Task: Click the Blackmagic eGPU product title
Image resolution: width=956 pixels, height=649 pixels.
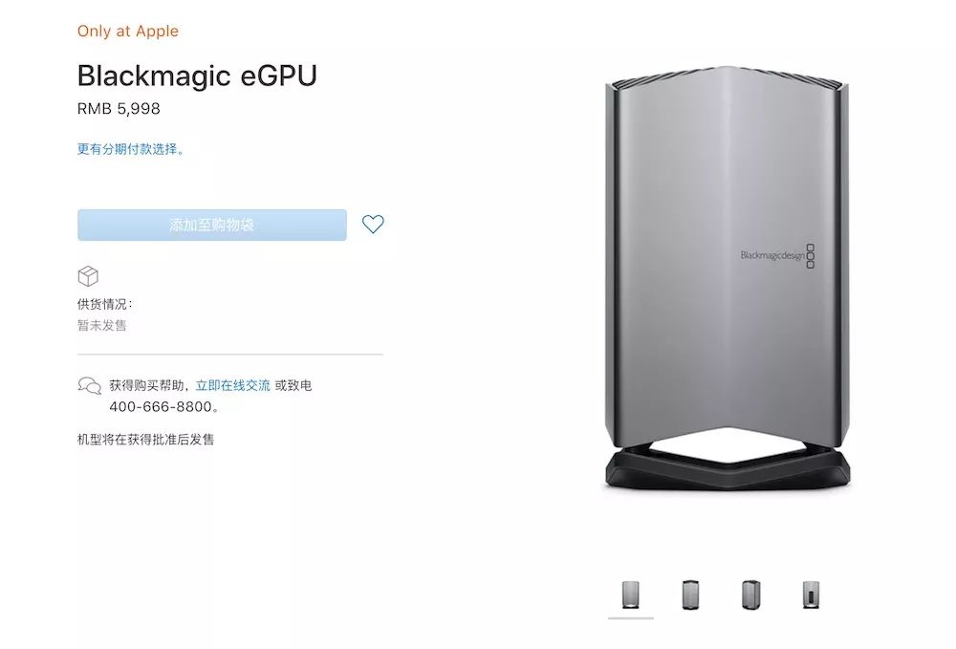Action: coord(197,76)
